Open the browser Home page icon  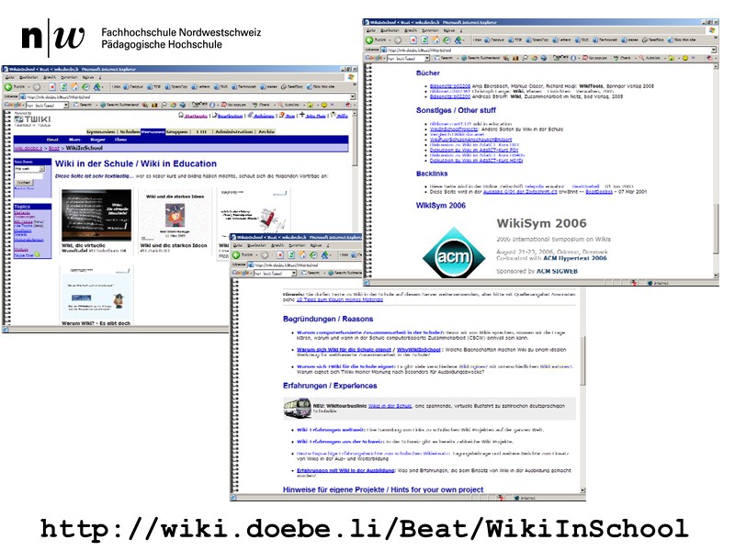(74, 87)
